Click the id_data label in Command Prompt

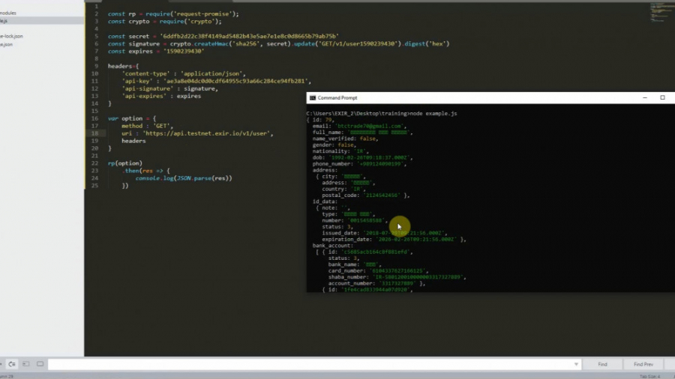point(325,201)
